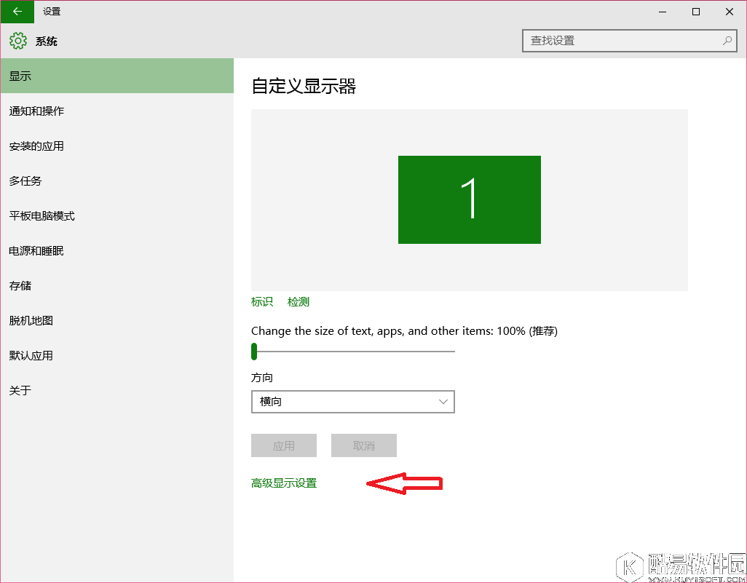This screenshot has height=583, width=747.
Task: Select display 1 in the monitor preview
Action: point(469,199)
